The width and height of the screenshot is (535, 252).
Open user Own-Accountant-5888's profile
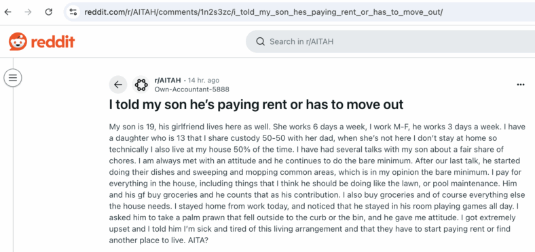point(191,89)
